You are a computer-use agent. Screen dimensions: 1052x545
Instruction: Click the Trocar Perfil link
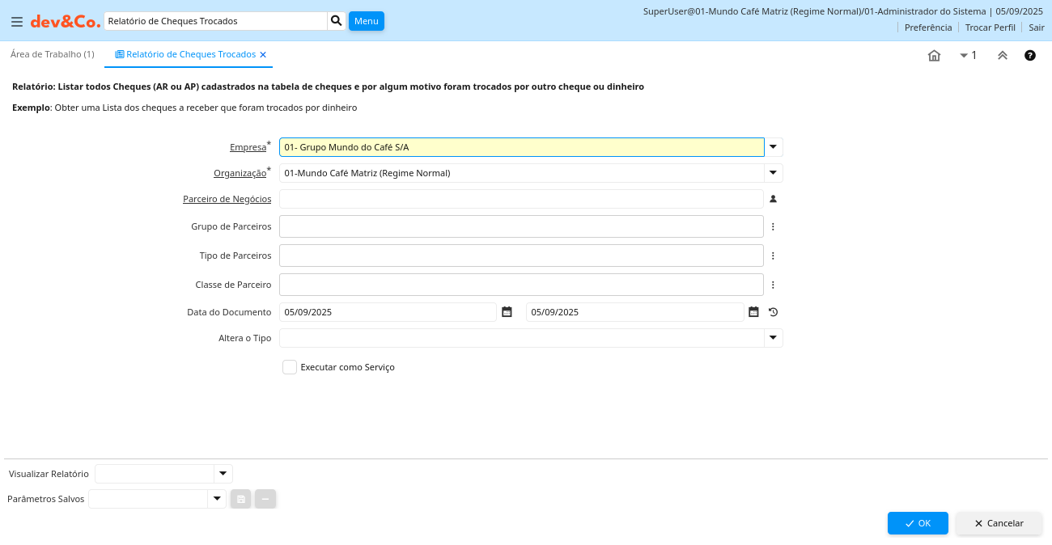pos(990,27)
